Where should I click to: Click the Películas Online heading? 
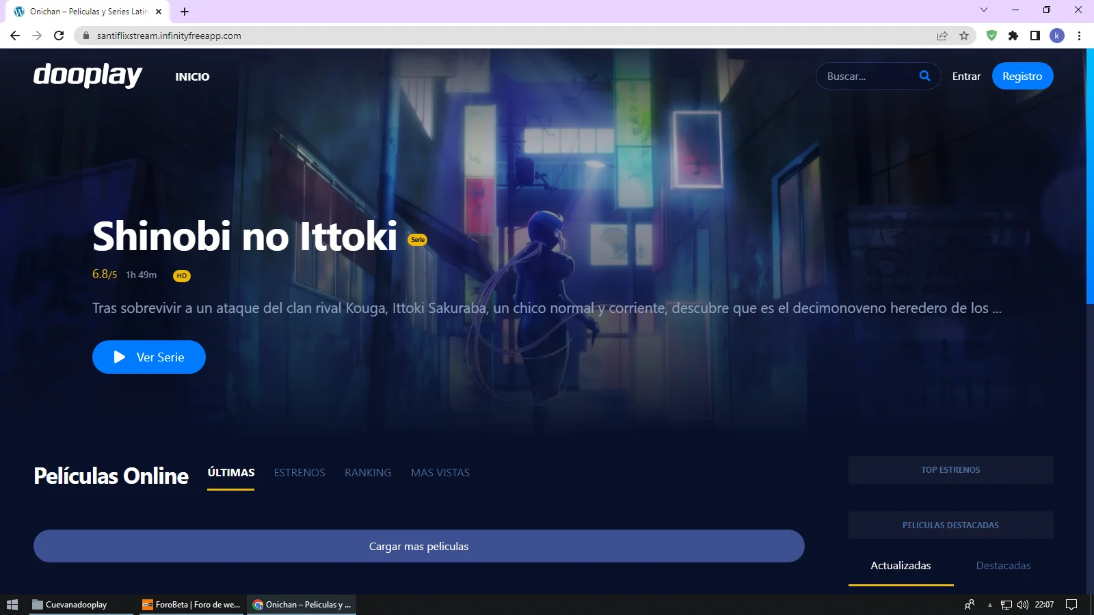(x=111, y=476)
